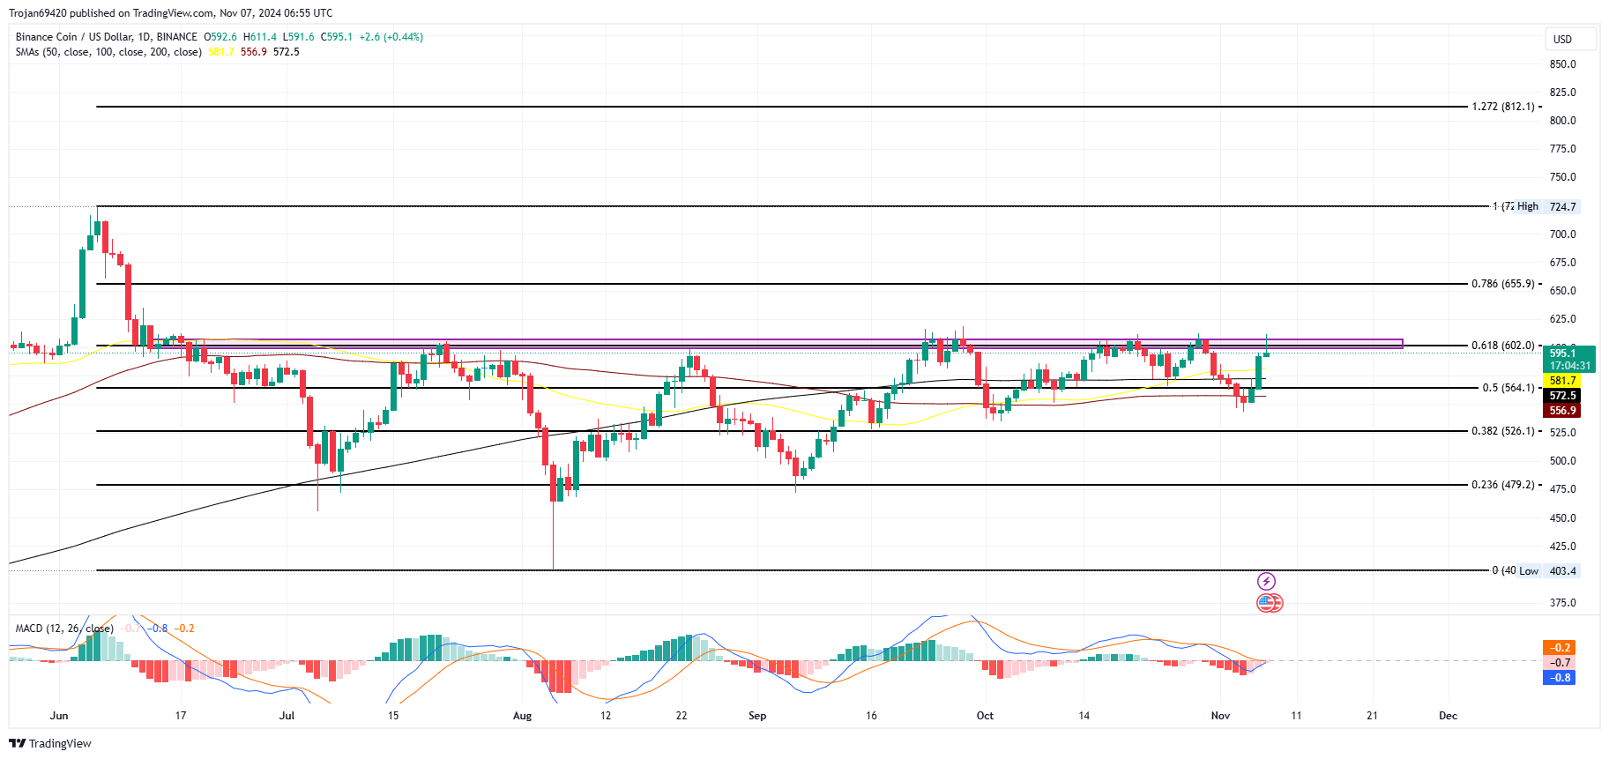Screen dimensions: 1609x759
Task: Click the Aug label on time axis
Action: click(522, 716)
